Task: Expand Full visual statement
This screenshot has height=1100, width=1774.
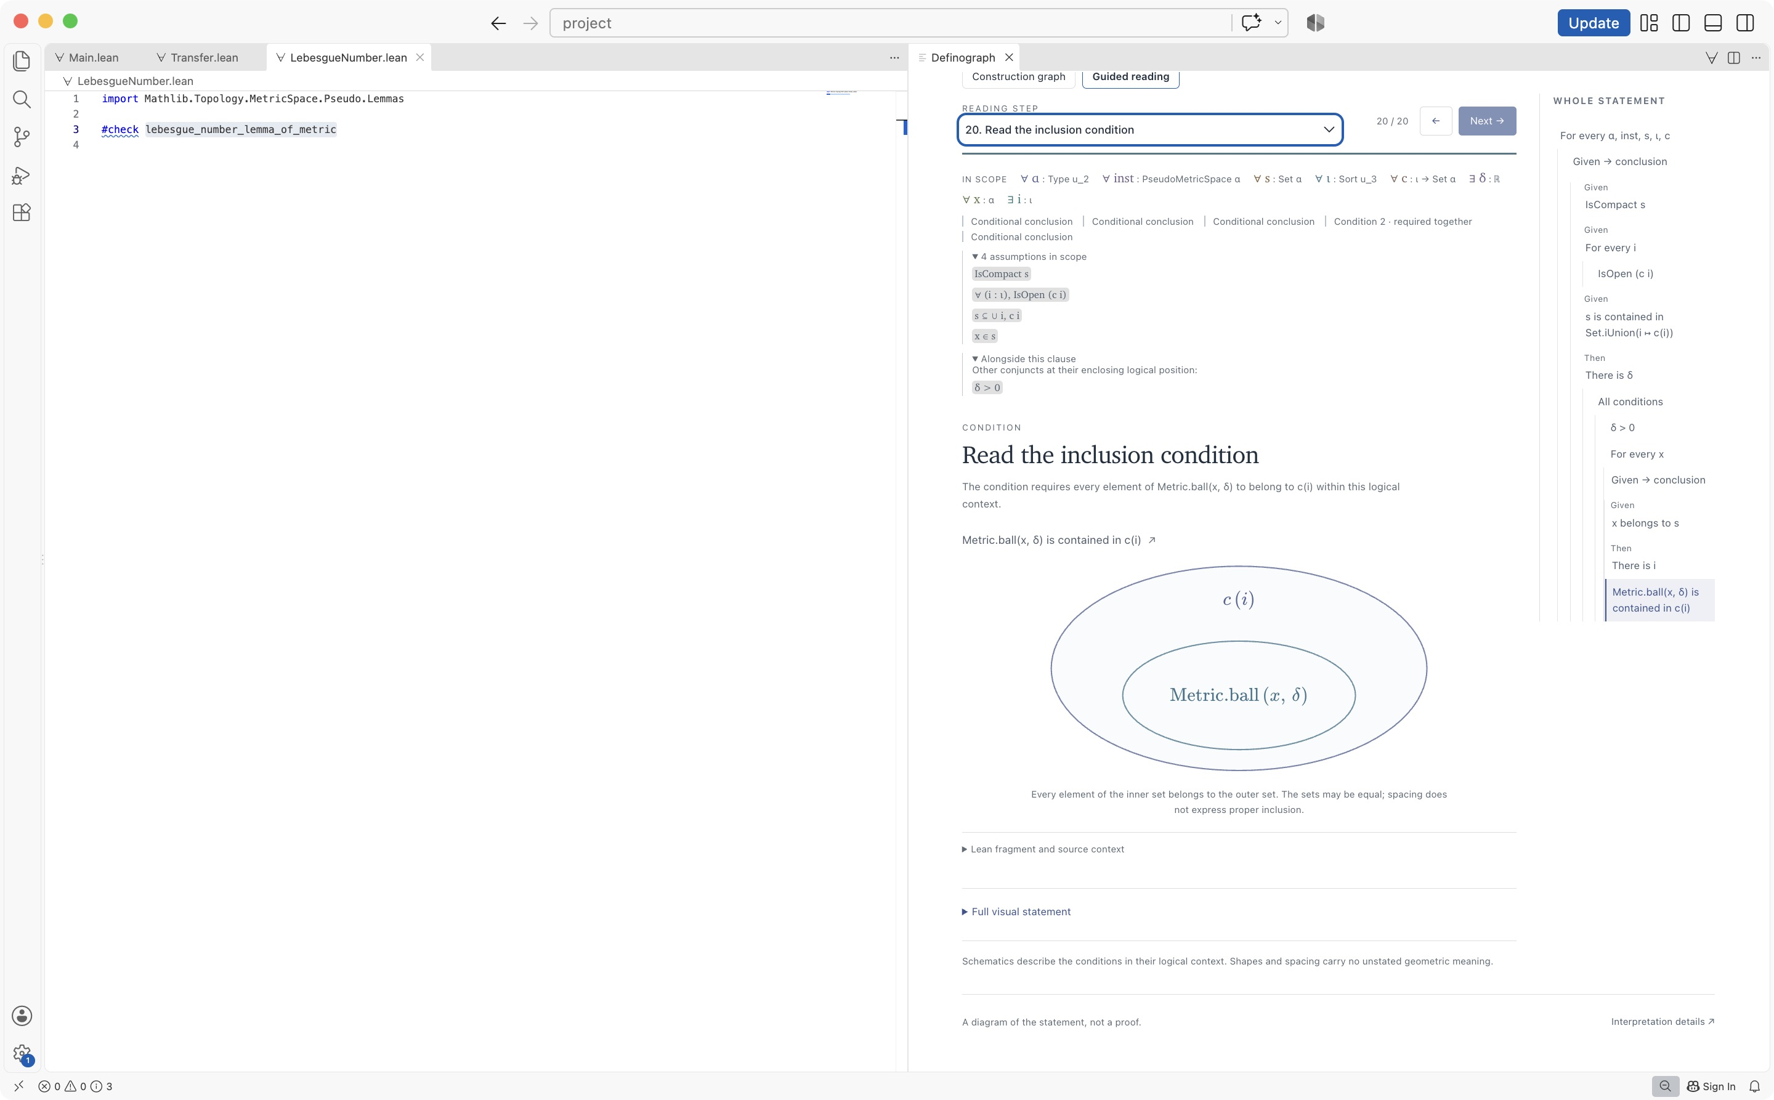Action: [x=1016, y=912]
